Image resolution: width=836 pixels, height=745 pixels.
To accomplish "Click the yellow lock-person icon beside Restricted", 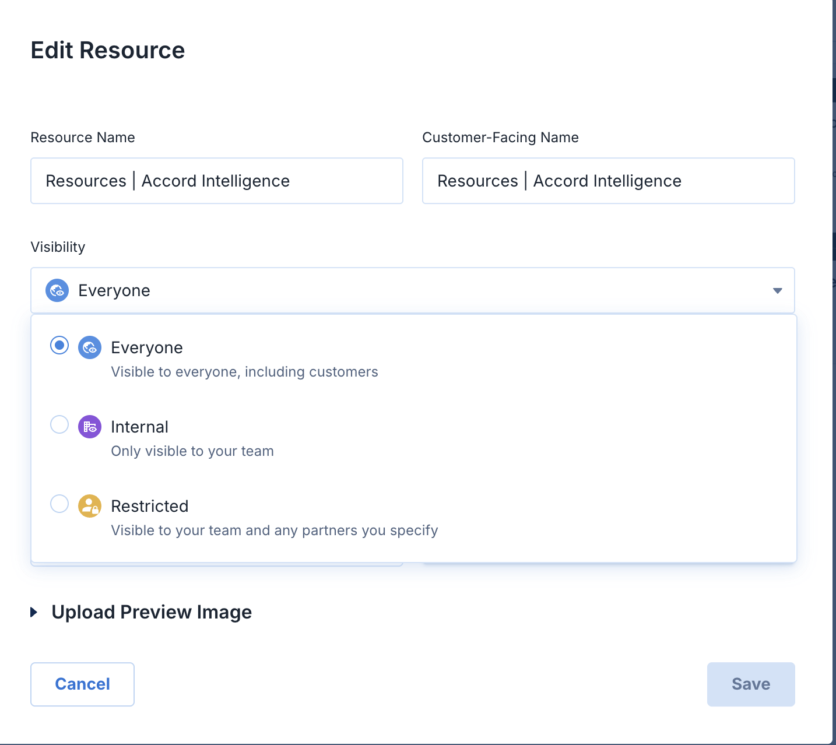I will 90,506.
